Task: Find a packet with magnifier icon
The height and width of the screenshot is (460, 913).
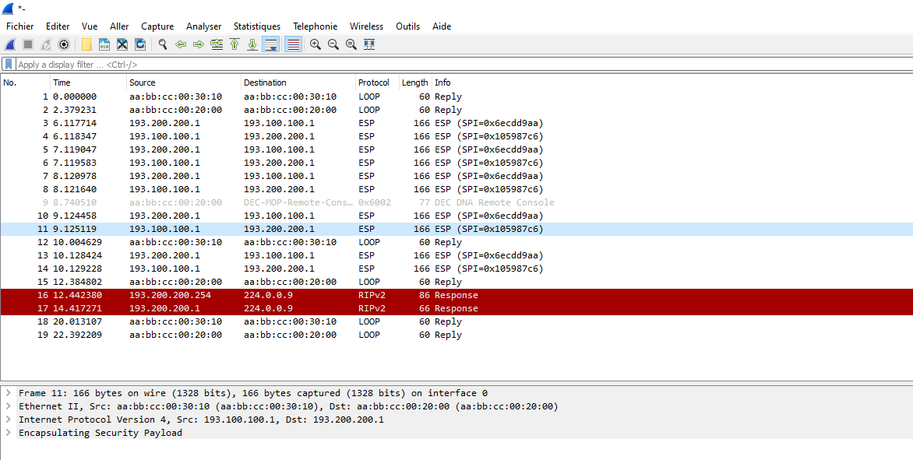Action: click(x=163, y=44)
